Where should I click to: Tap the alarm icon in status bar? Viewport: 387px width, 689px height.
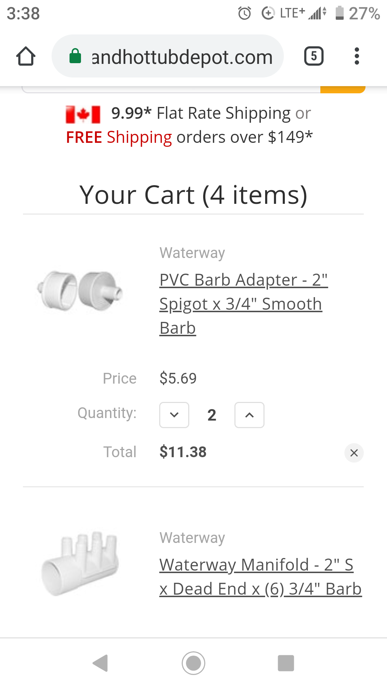coord(244,14)
